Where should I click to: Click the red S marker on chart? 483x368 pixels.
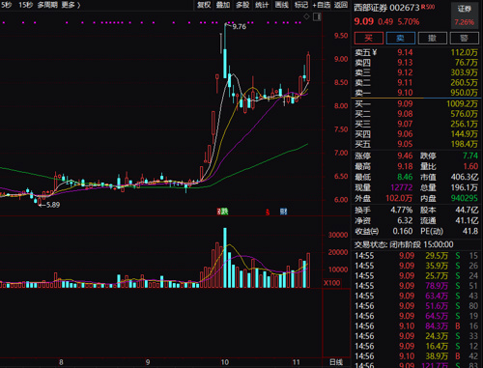pos(268,212)
